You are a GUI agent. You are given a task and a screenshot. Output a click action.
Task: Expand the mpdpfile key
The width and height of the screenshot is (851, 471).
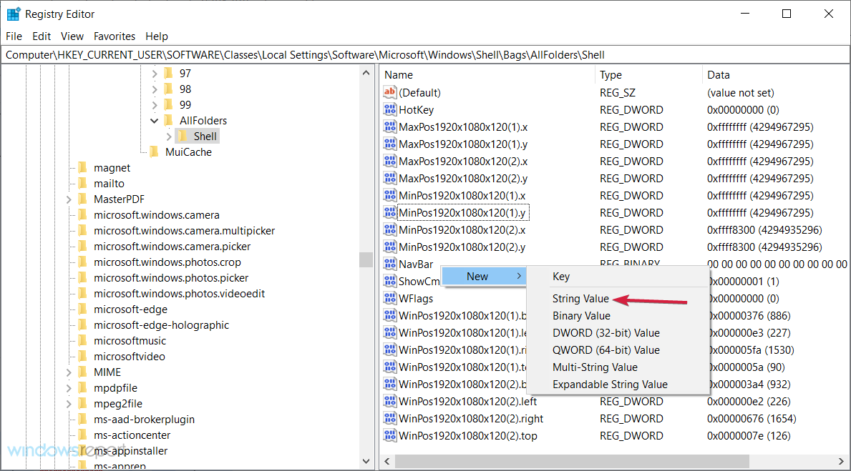tap(69, 388)
